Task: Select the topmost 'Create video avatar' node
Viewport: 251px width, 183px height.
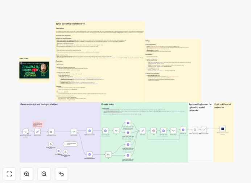Action: [128, 123]
